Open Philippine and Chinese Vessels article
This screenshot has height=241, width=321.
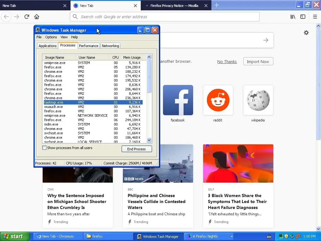[157, 201]
